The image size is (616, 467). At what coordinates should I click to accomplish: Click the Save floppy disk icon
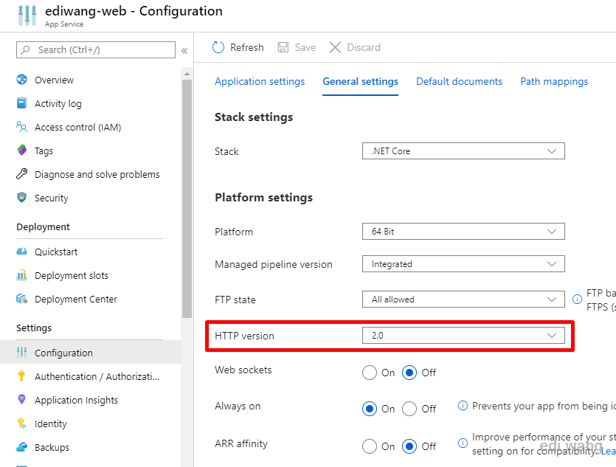tap(283, 47)
